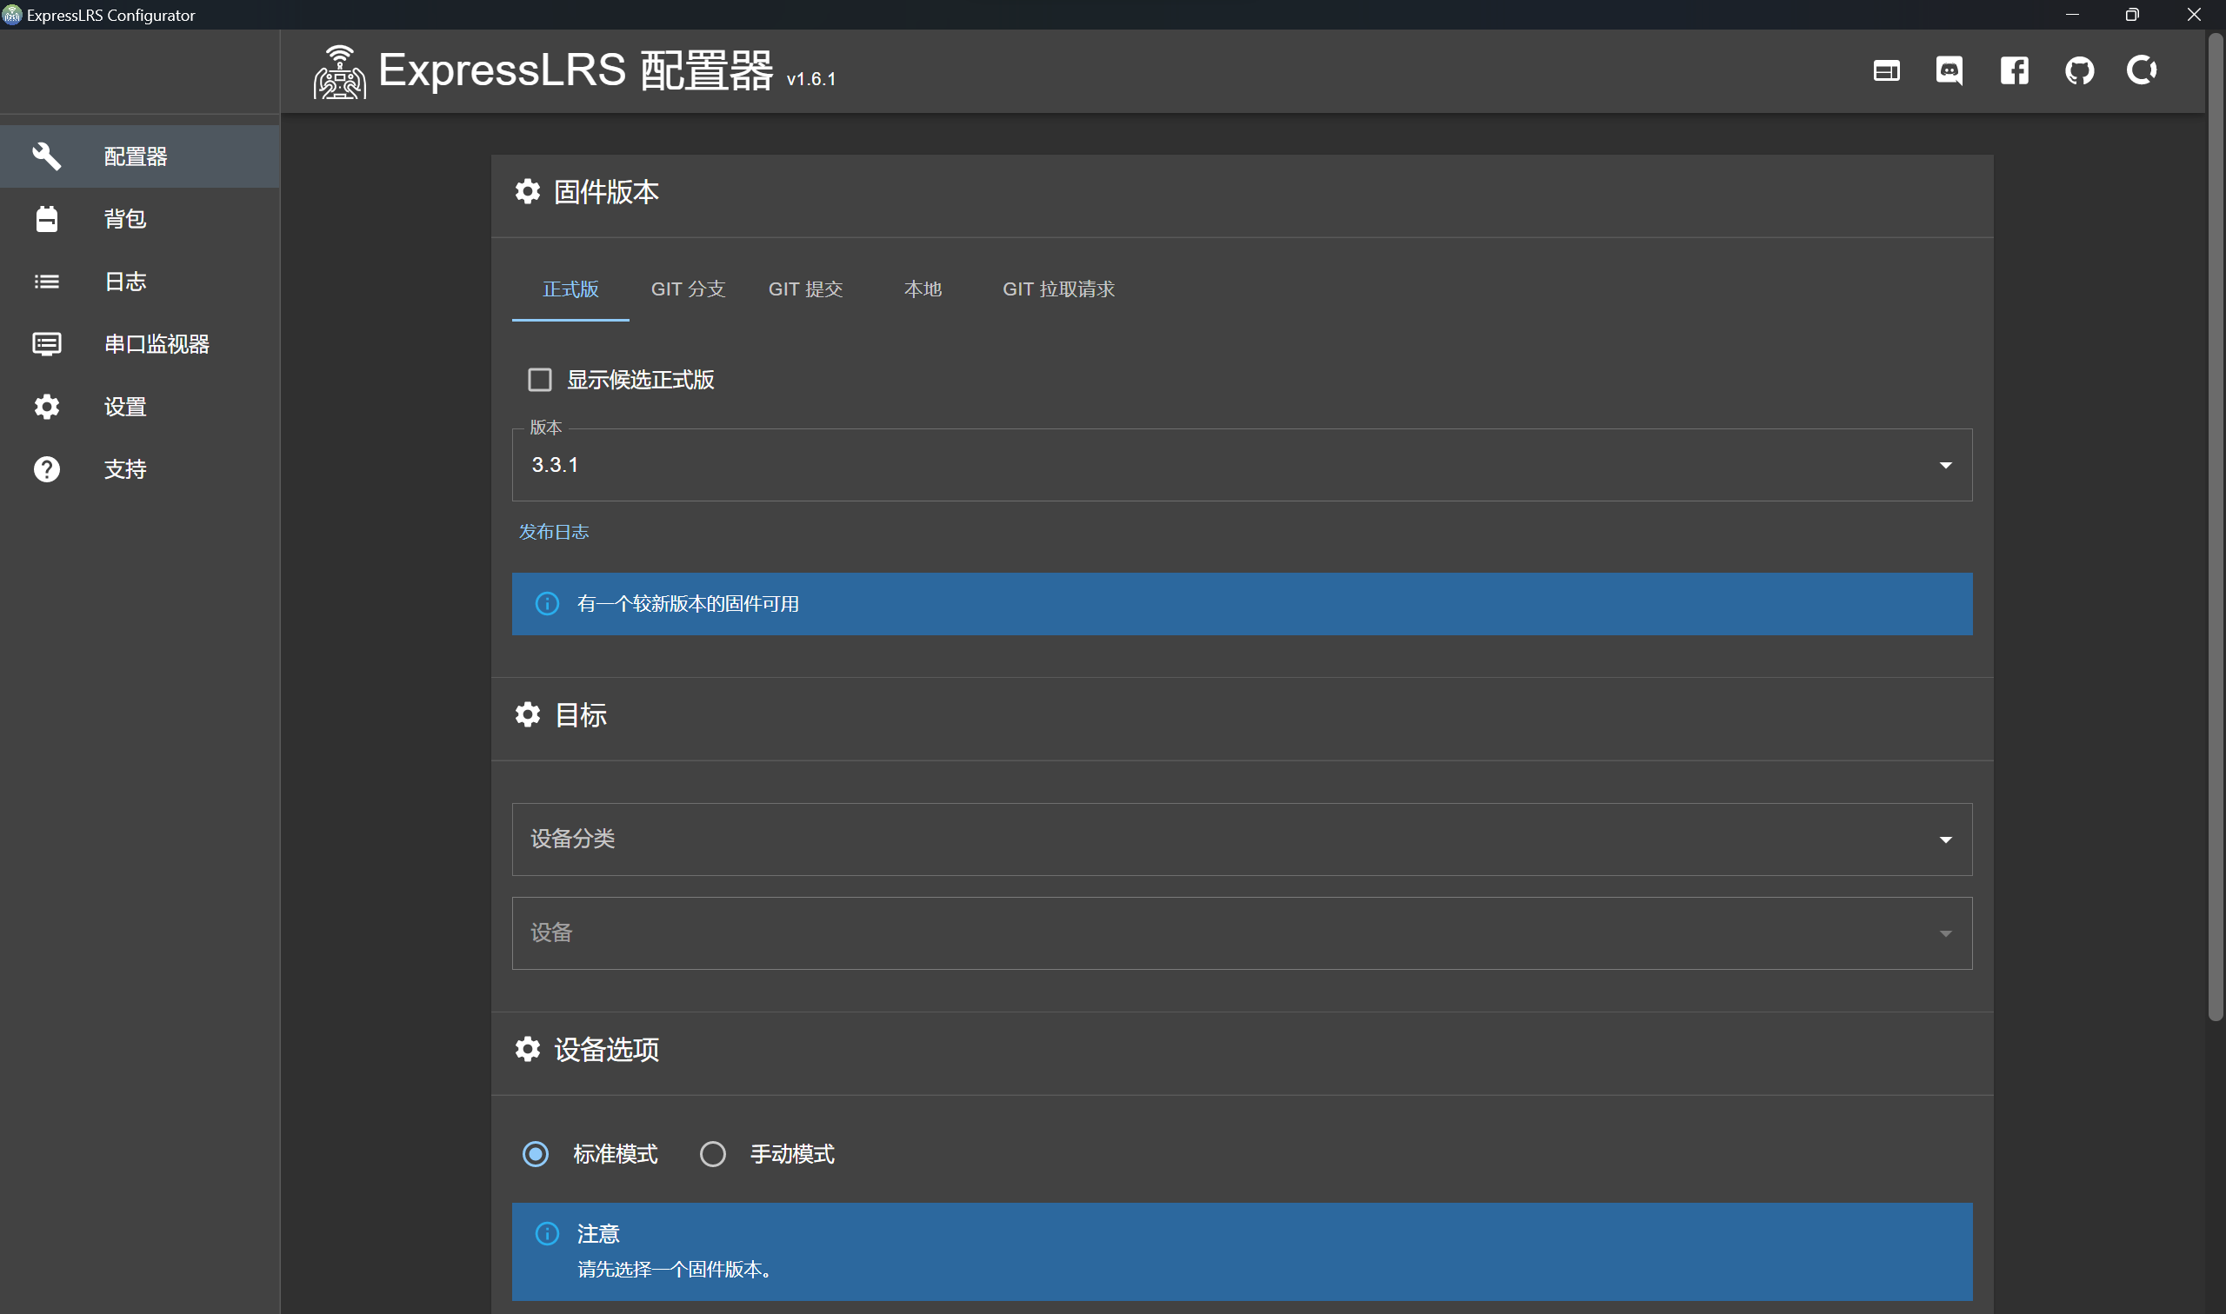Image resolution: width=2226 pixels, height=1314 pixels.
Task: Expand the 版本 3.3.1 dropdown
Action: click(1241, 465)
